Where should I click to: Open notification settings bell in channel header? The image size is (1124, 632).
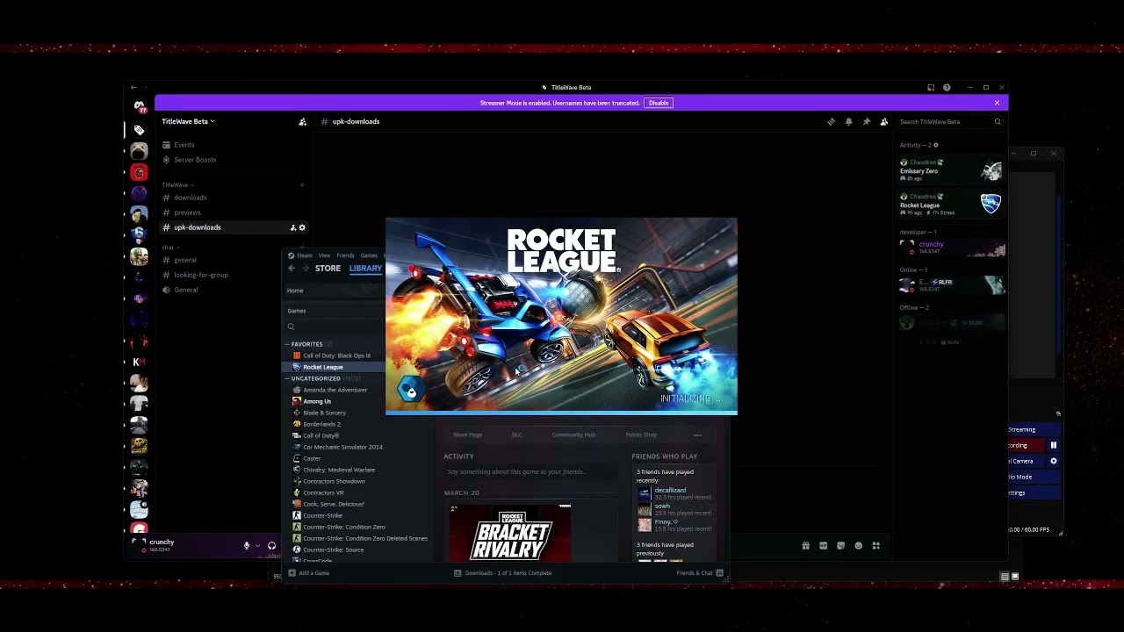click(x=848, y=122)
